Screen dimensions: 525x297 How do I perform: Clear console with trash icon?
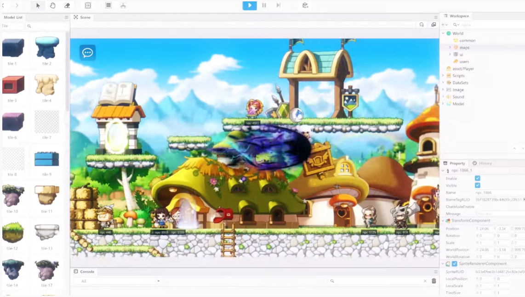click(434, 281)
